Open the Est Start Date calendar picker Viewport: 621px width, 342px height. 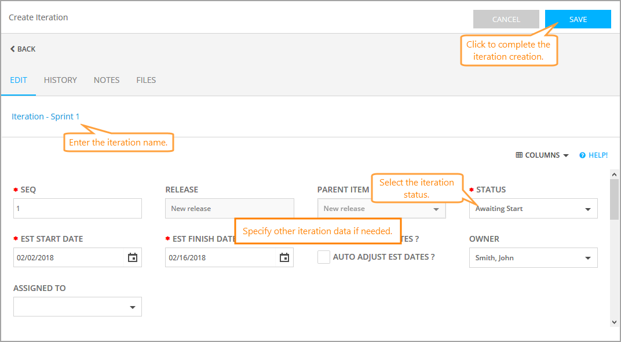(133, 258)
